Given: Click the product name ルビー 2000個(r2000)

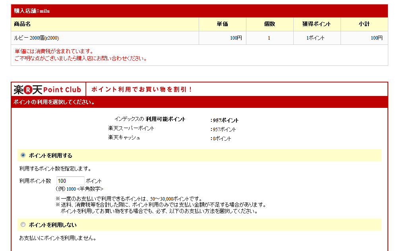Looking at the screenshot, I should coord(36,38).
